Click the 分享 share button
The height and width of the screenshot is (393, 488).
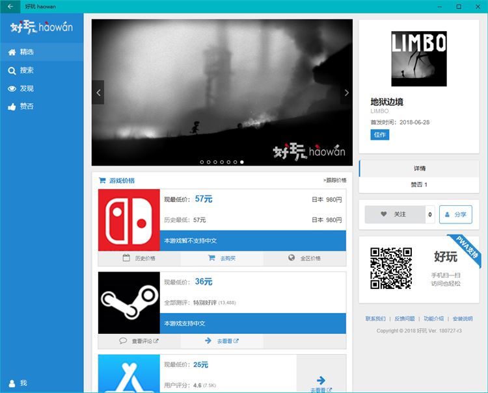[455, 214]
